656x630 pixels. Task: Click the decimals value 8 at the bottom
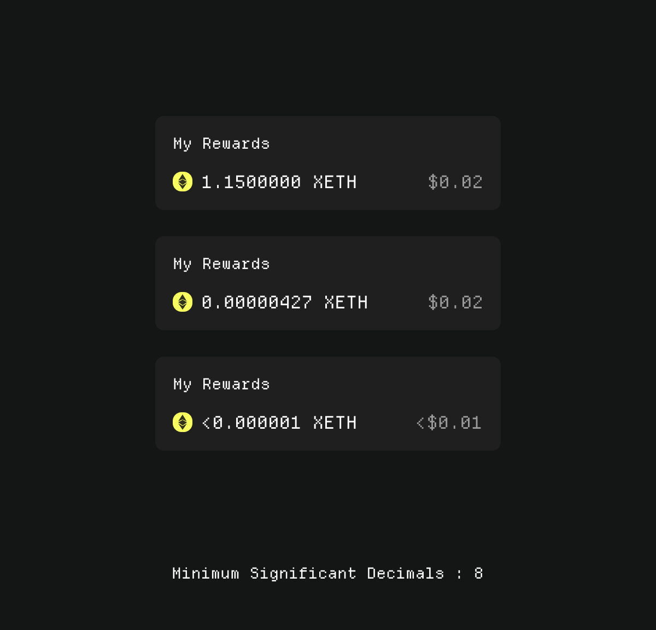(x=478, y=573)
